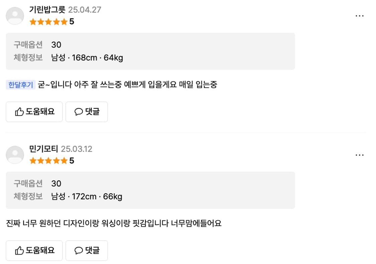This screenshot has width=376, height=264.
Task: Select the 구매옵션 value 30 on the first review
Action: coord(55,45)
